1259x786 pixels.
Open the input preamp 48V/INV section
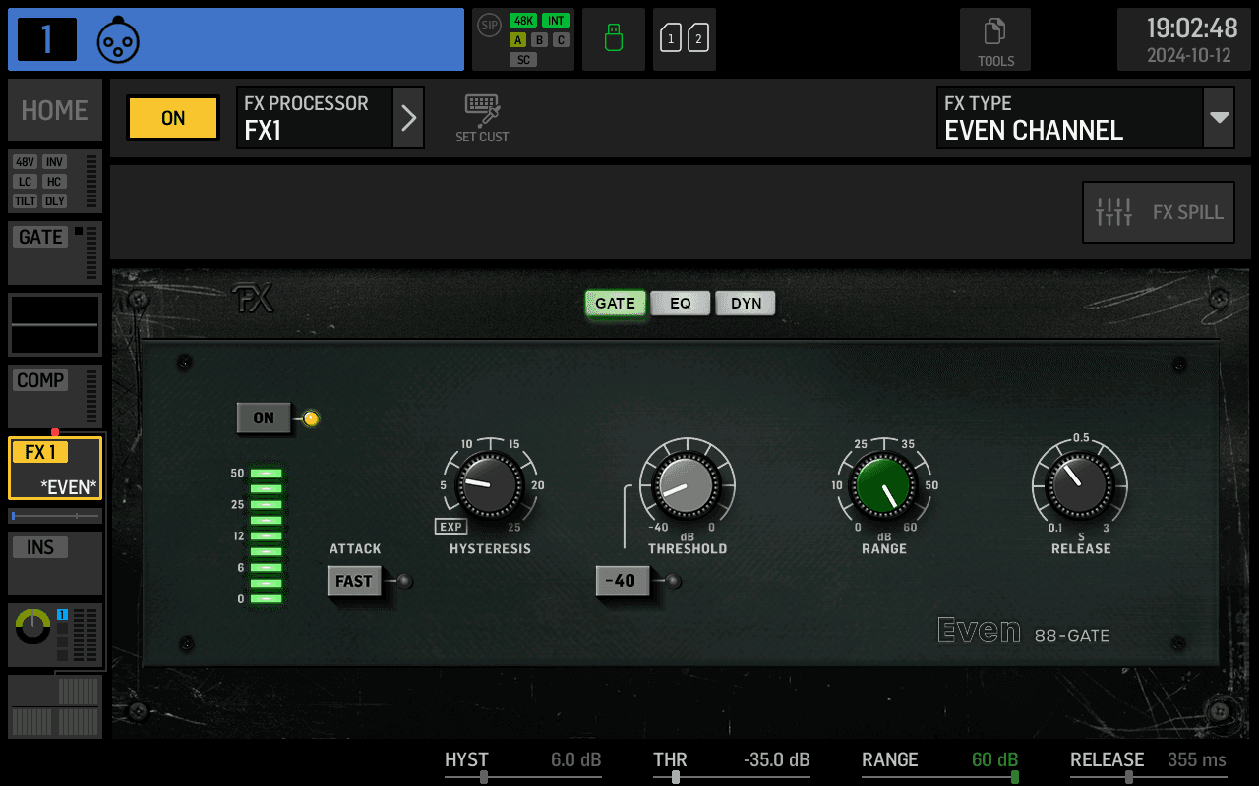pos(55,181)
